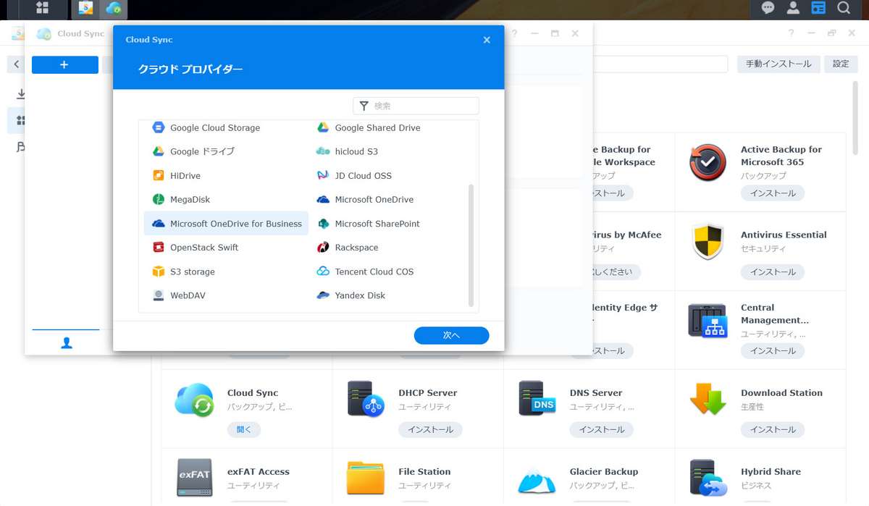Add a new Cloud Sync connection with plus button
The width and height of the screenshot is (869, 506).
click(x=65, y=64)
